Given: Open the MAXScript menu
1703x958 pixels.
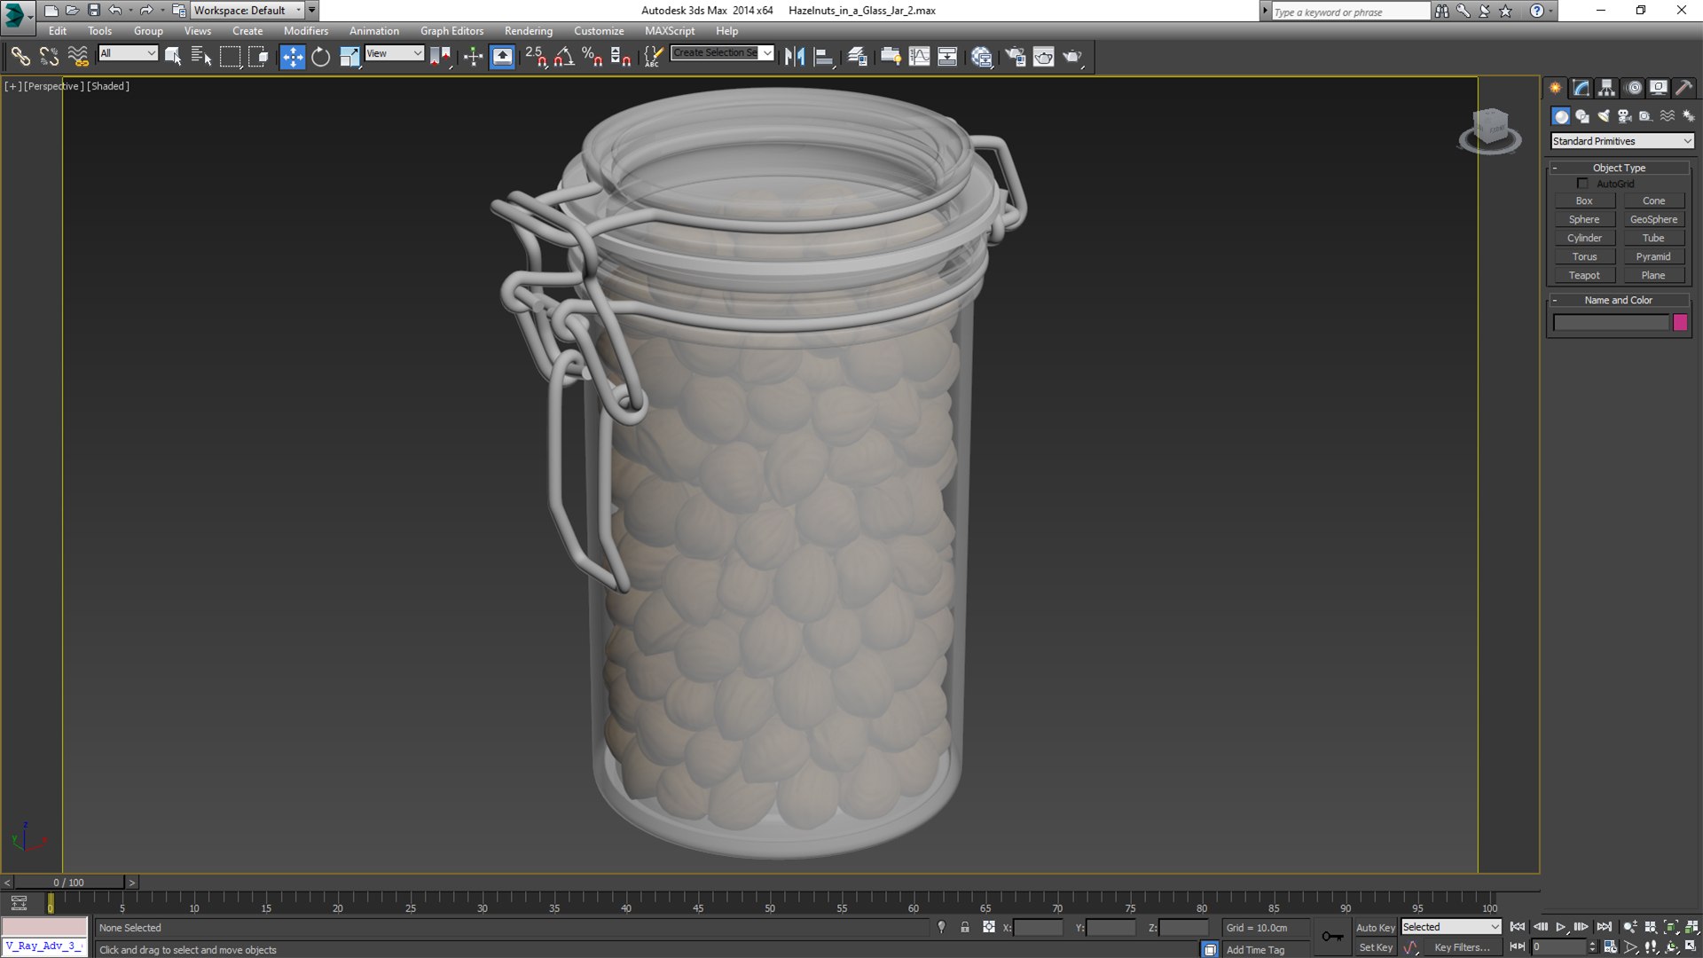Looking at the screenshot, I should (x=670, y=31).
